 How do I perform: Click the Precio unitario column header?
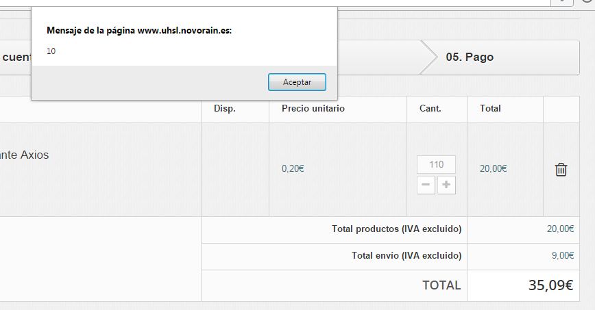click(x=313, y=109)
